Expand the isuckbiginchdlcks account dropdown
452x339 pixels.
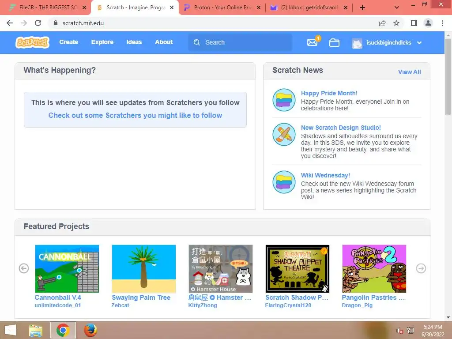pos(419,43)
